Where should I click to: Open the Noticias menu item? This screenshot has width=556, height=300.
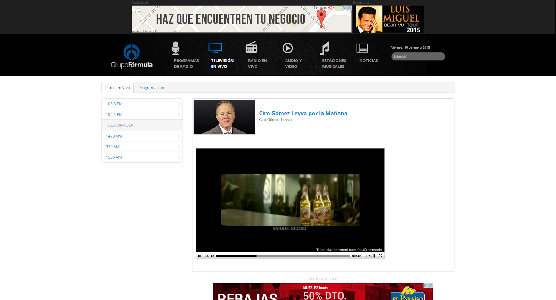[368, 61]
